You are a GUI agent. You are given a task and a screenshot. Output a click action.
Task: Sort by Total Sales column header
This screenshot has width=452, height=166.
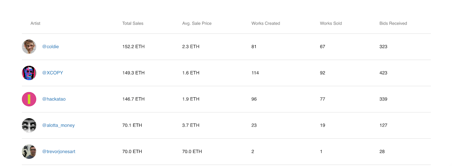(x=133, y=23)
